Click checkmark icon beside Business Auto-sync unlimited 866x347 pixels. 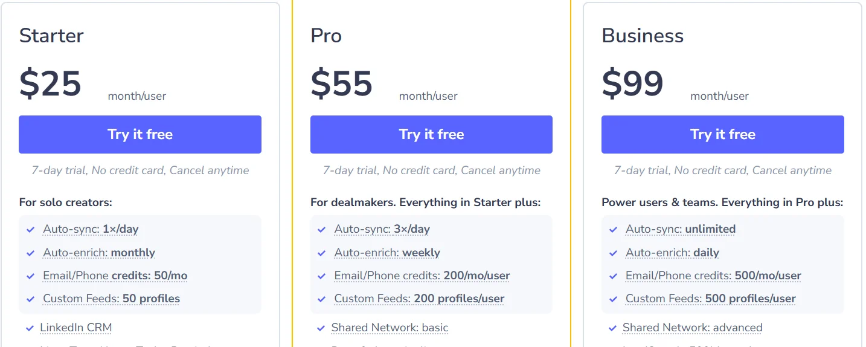coord(613,230)
